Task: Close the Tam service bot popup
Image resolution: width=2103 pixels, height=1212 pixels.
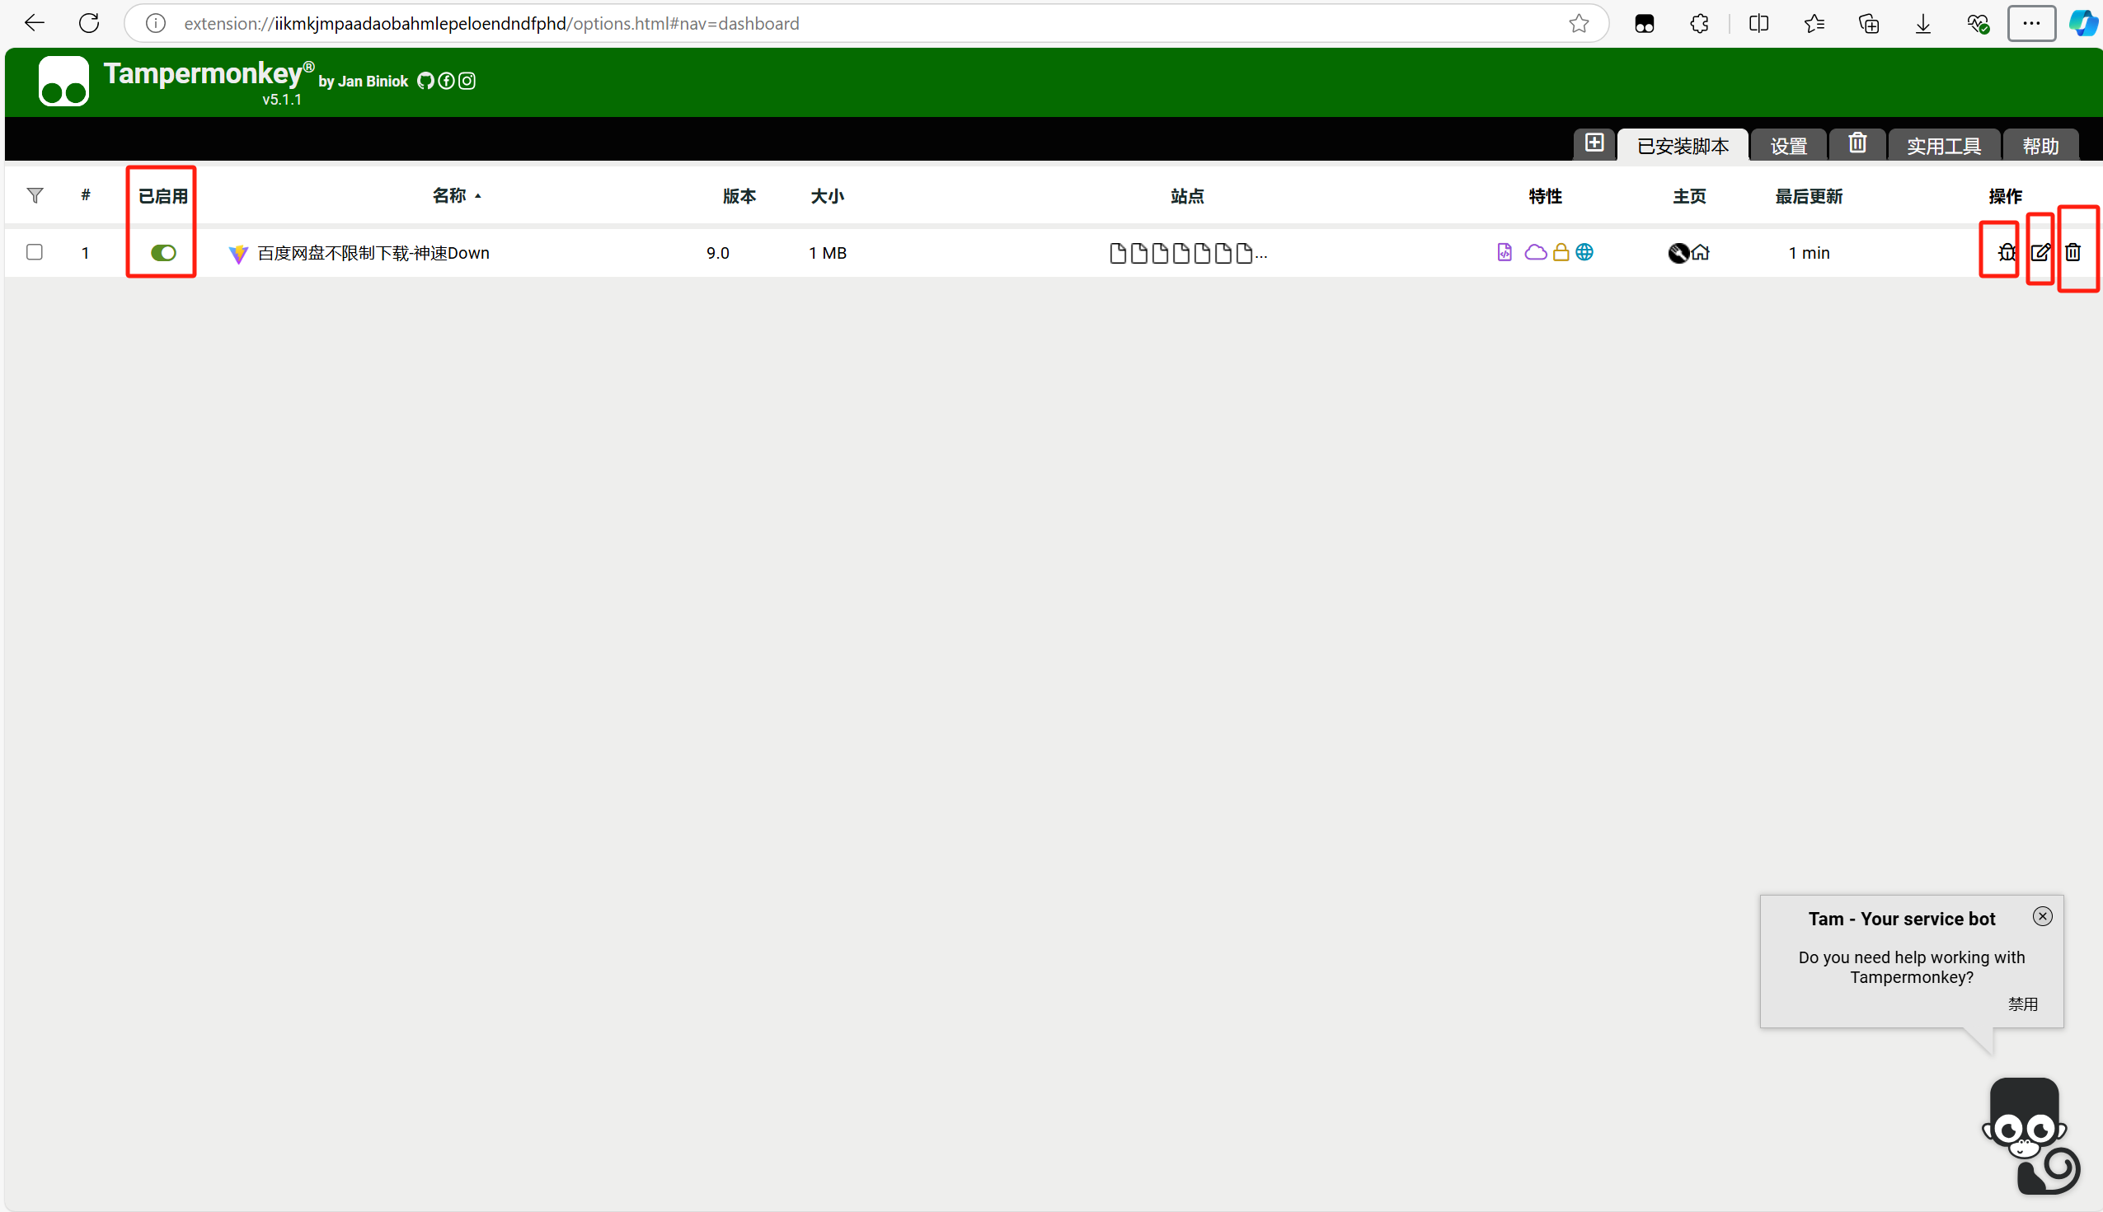Action: point(2042,916)
